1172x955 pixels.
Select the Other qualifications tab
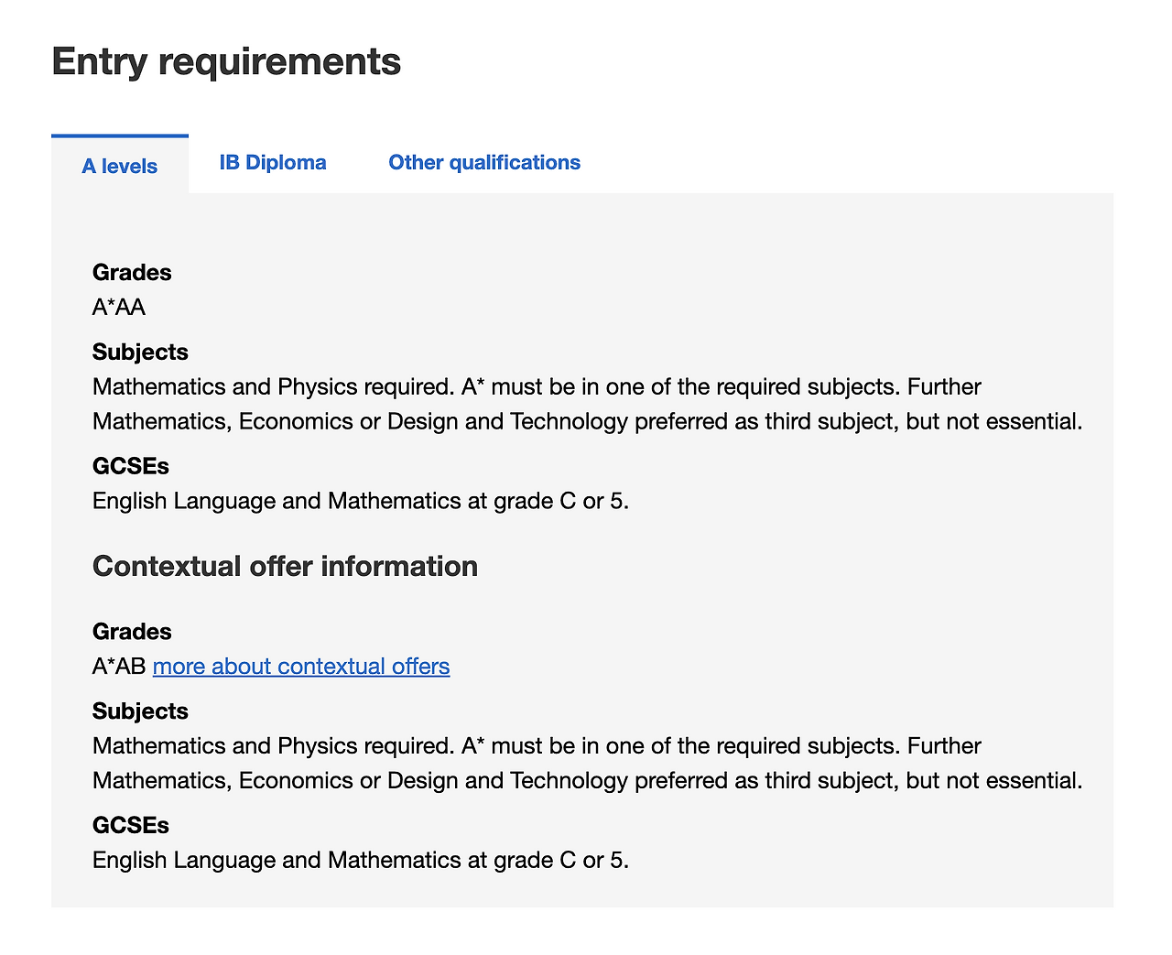484,162
